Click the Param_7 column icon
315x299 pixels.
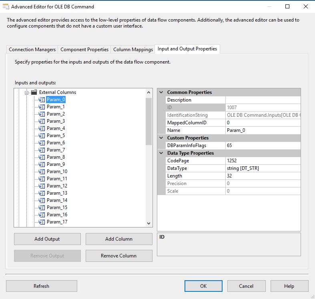pyautogui.click(x=41, y=150)
